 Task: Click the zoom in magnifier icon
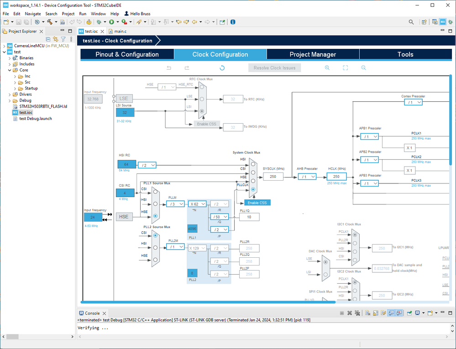(x=327, y=68)
